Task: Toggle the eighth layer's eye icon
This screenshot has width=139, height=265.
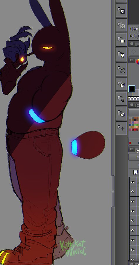Action: 133,250
